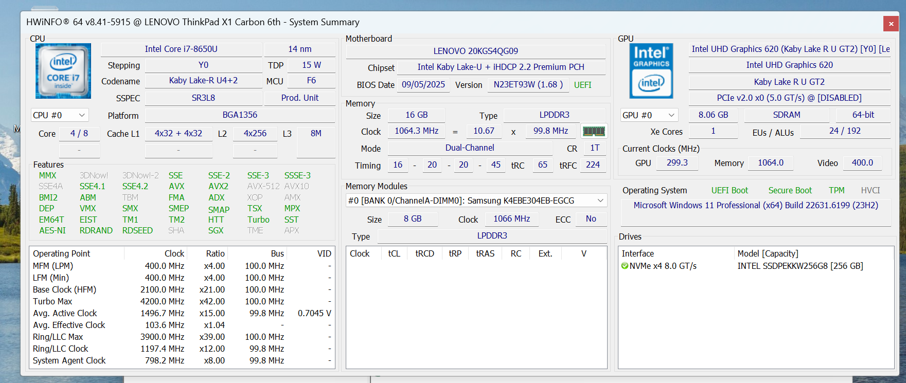This screenshot has height=383, width=906.
Task: Select the Base Clock (HFM) row label
Action: point(64,290)
